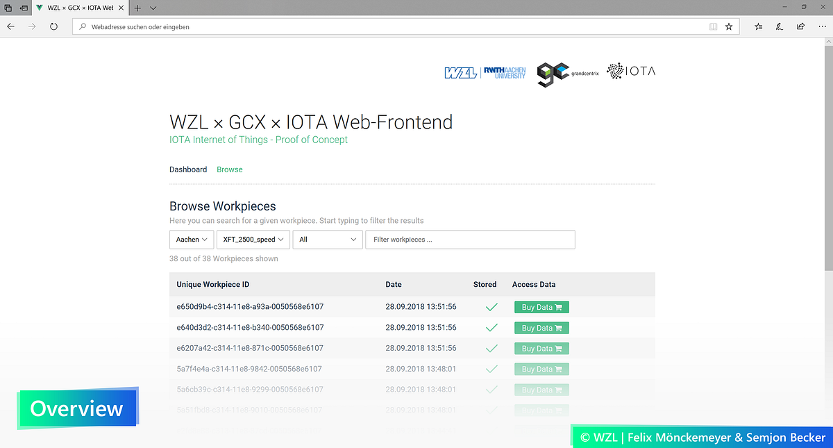Click the Filter workpieces input field
Screen dimensions: 833x448
(470, 240)
